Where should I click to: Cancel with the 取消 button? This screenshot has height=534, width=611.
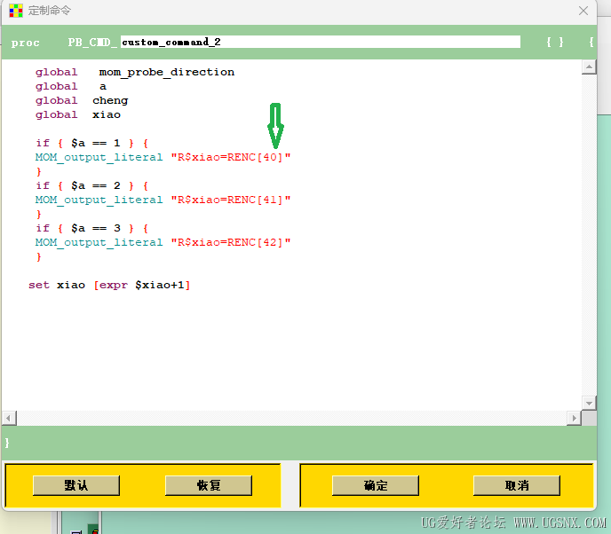click(x=517, y=485)
